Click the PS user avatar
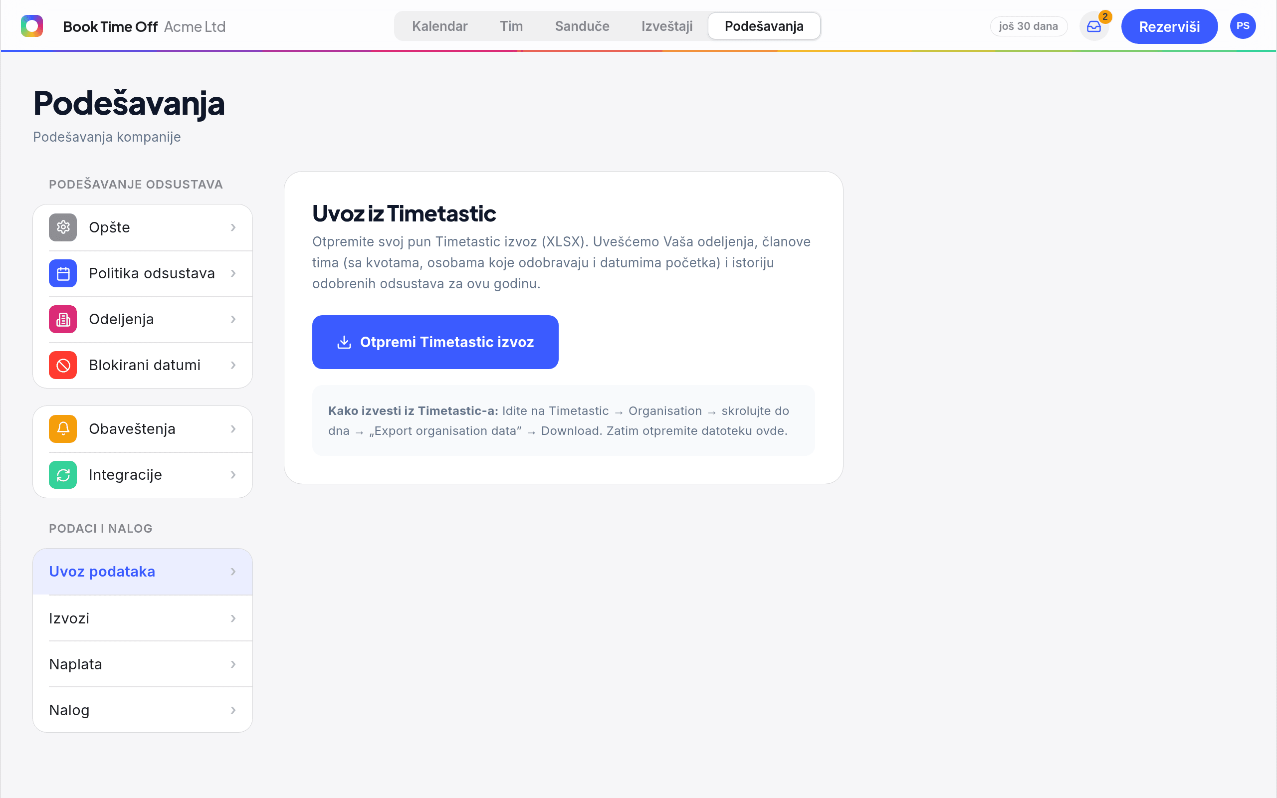This screenshot has width=1277, height=798. click(1243, 26)
